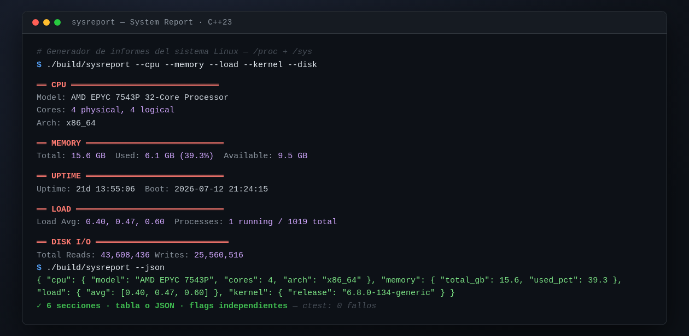
Task: Click the load average values '0.40, 0.47, 0.60'
Action: click(x=125, y=222)
